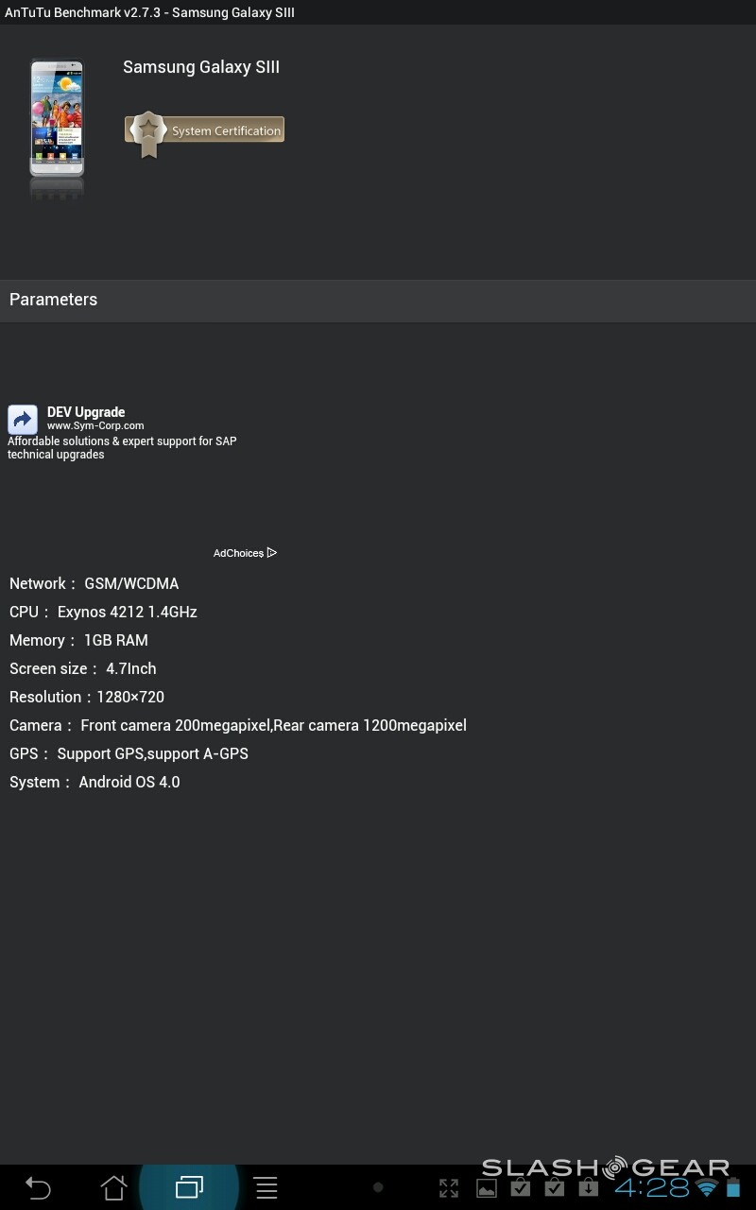Image resolution: width=756 pixels, height=1210 pixels.
Task: Open the menu icon in navigation bar
Action: point(266,1187)
